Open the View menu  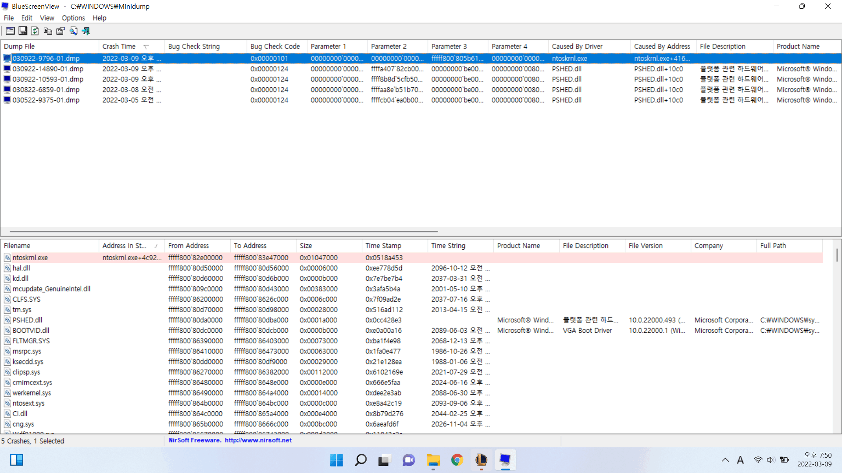pyautogui.click(x=47, y=18)
